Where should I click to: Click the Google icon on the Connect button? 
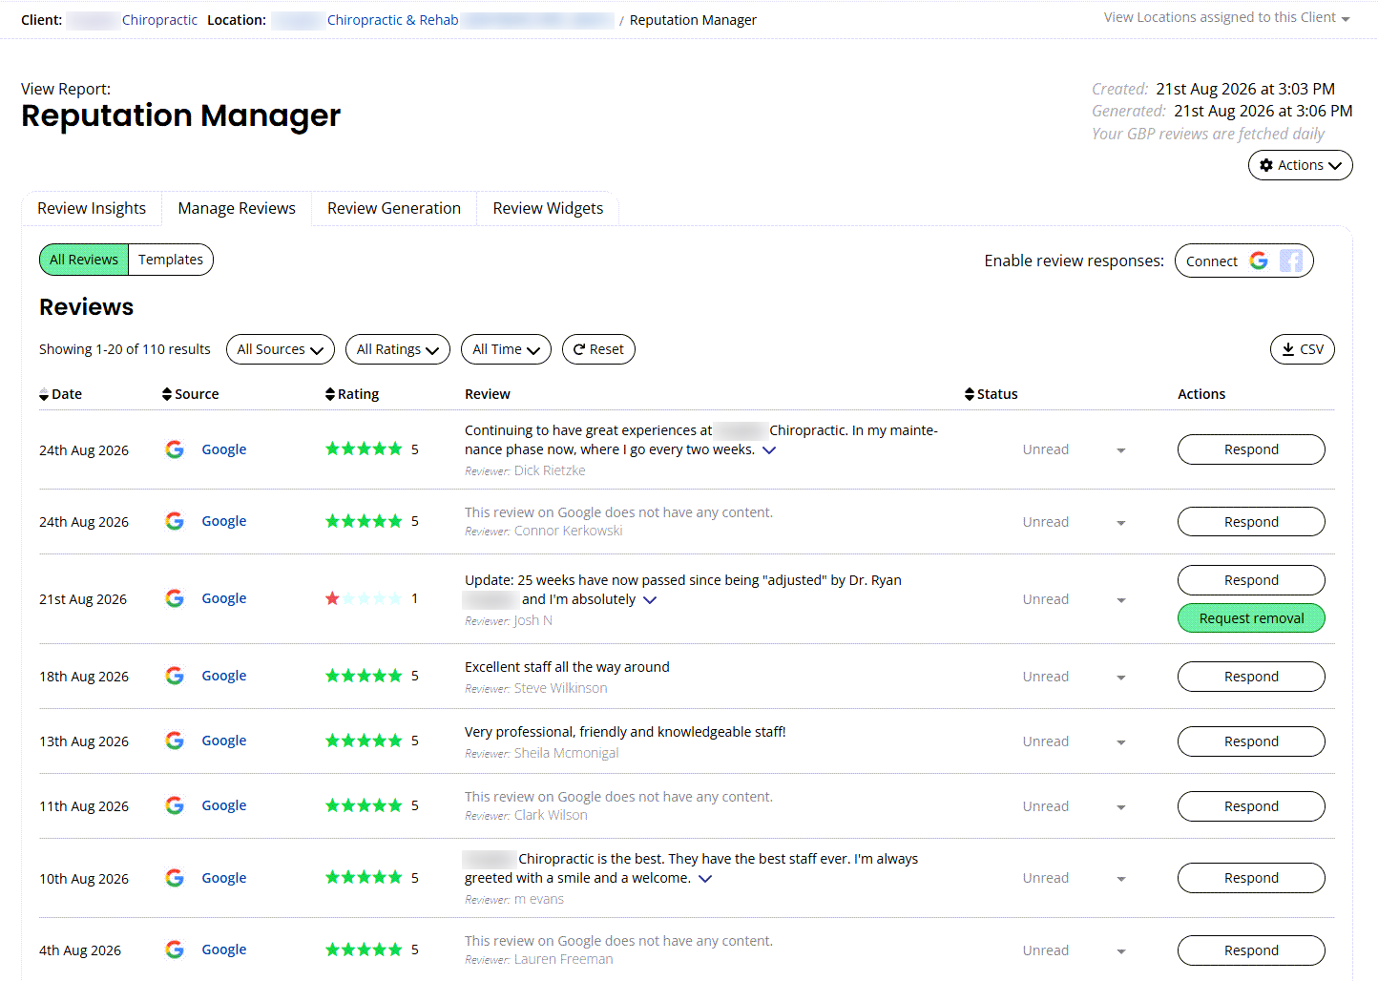click(1259, 261)
